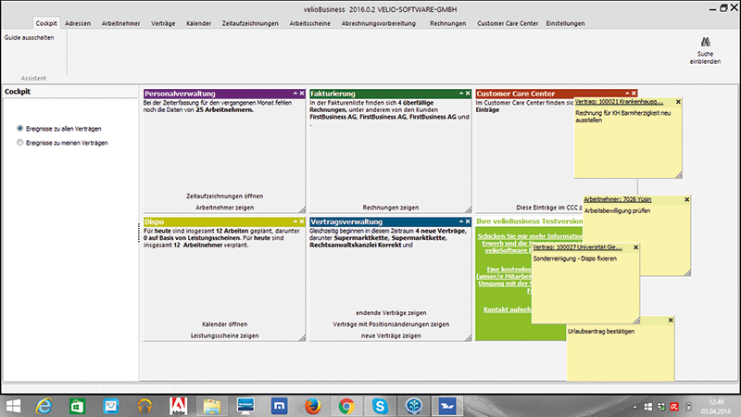This screenshot has height=417, width=741.
Task: Open the Verträge tab
Action: pos(163,23)
